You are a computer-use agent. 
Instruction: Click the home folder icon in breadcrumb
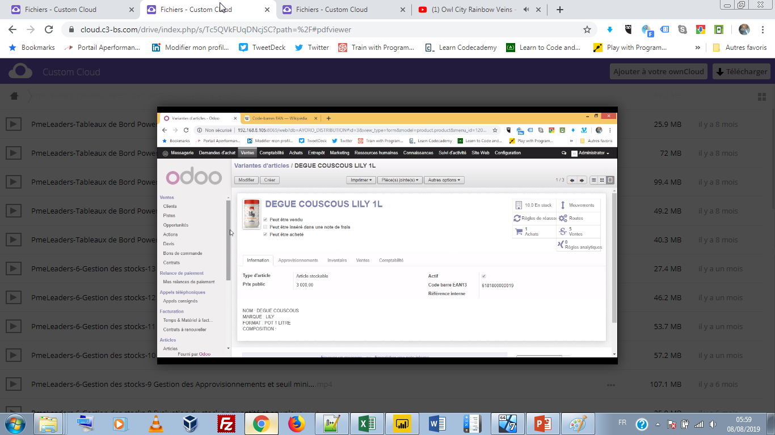point(15,96)
